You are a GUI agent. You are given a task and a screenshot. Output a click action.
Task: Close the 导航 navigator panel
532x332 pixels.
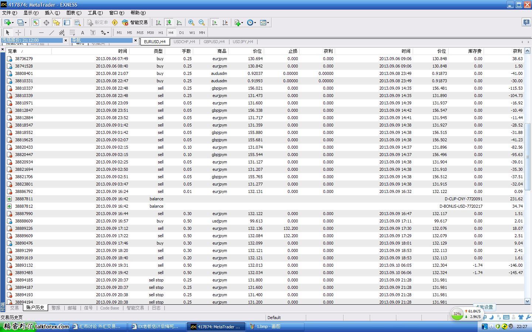[x=136, y=40]
